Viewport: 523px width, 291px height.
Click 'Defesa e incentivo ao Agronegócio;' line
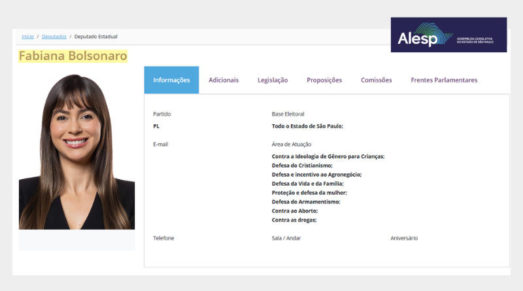316,175
